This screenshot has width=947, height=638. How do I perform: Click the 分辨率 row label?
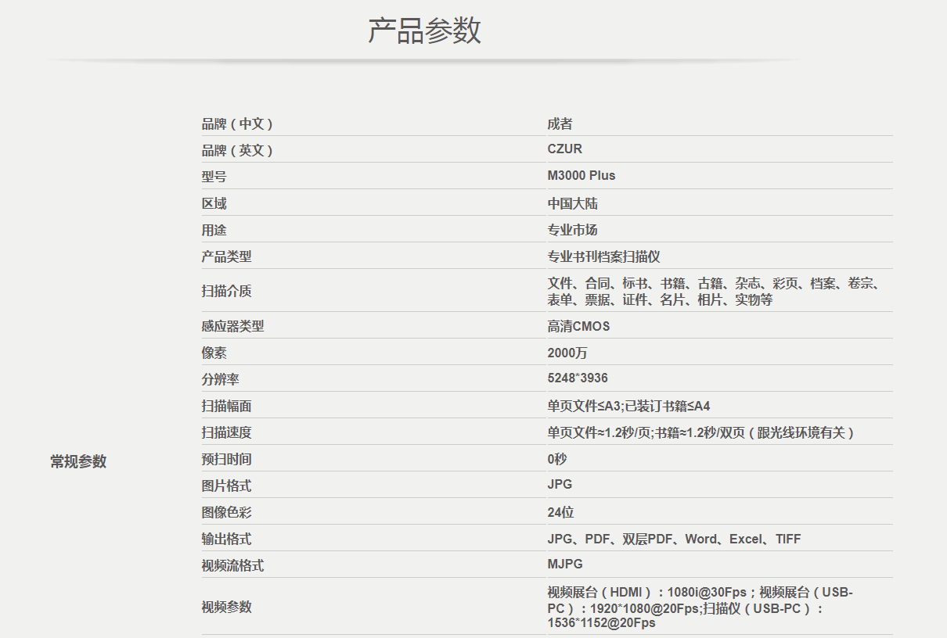coord(220,379)
